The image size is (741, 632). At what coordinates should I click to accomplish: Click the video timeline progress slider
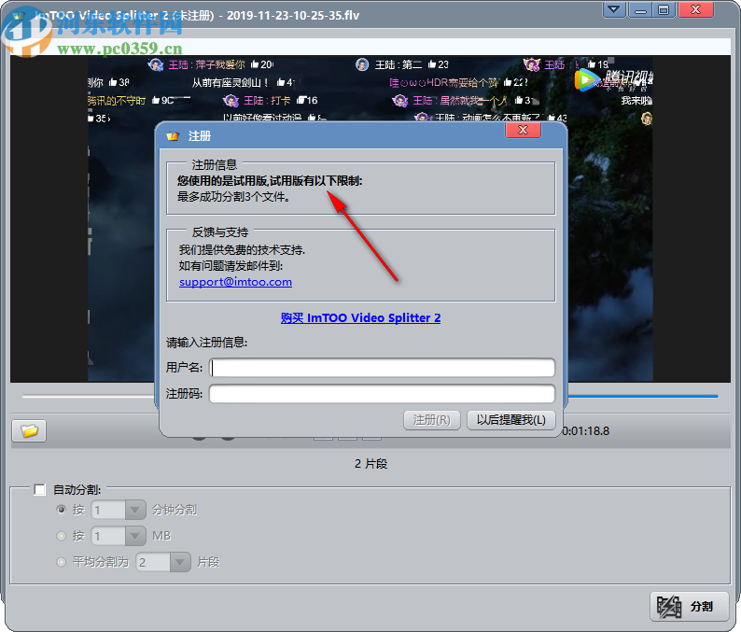[x=370, y=396]
